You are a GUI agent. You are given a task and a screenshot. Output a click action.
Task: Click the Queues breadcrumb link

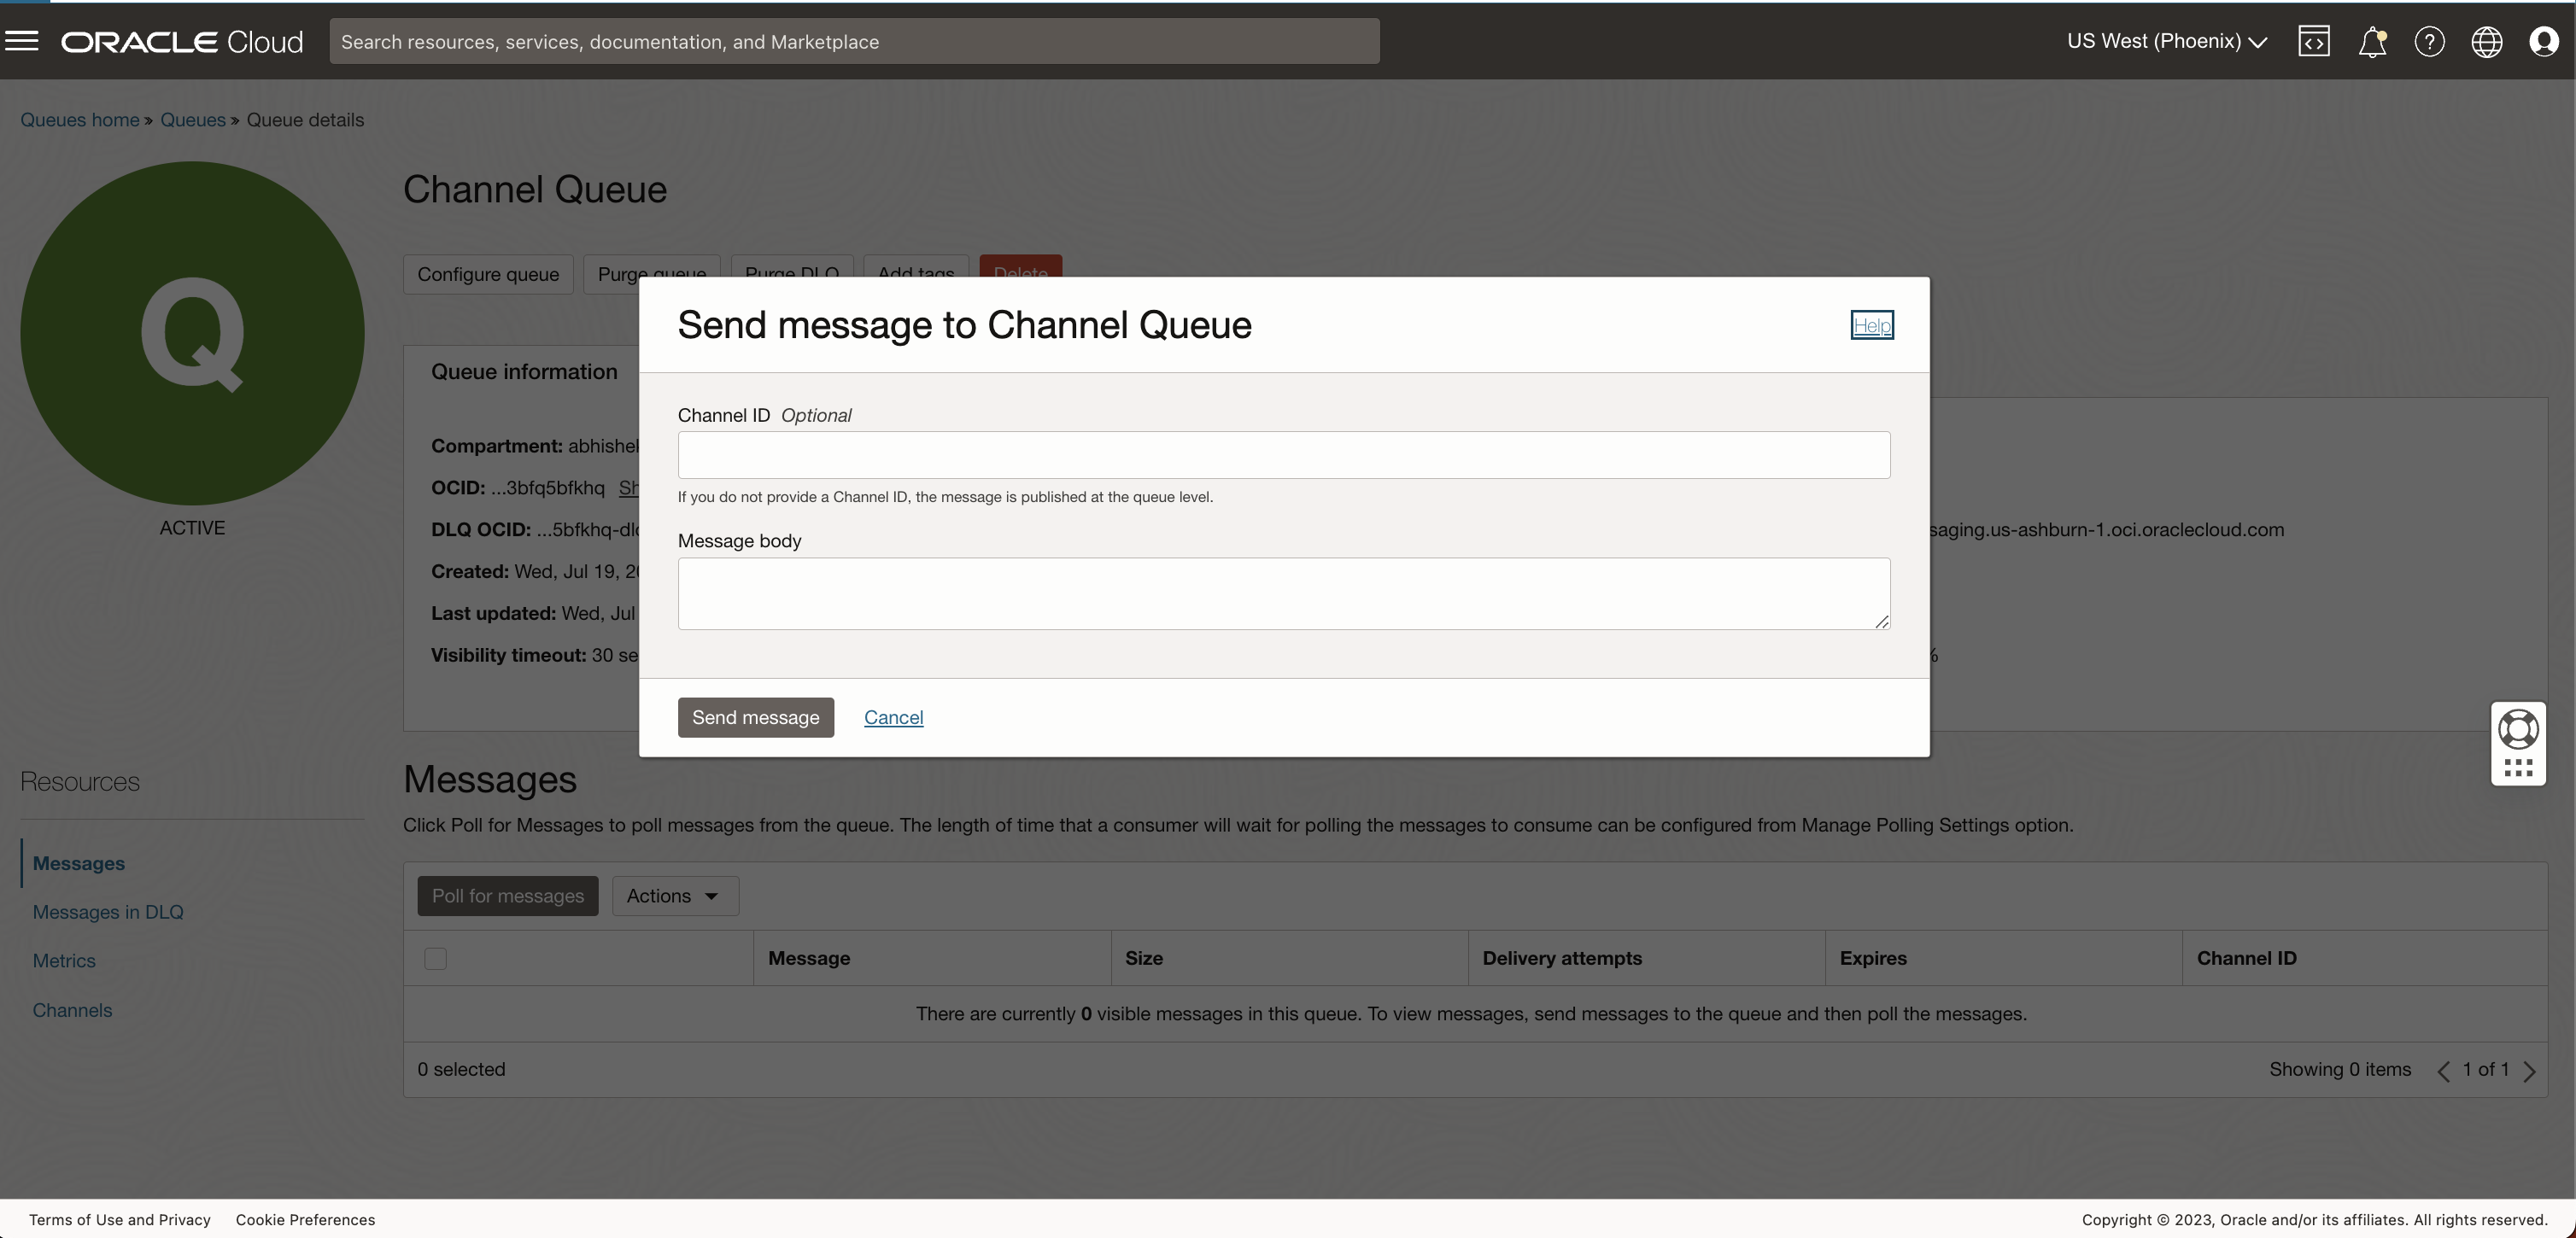pyautogui.click(x=192, y=119)
